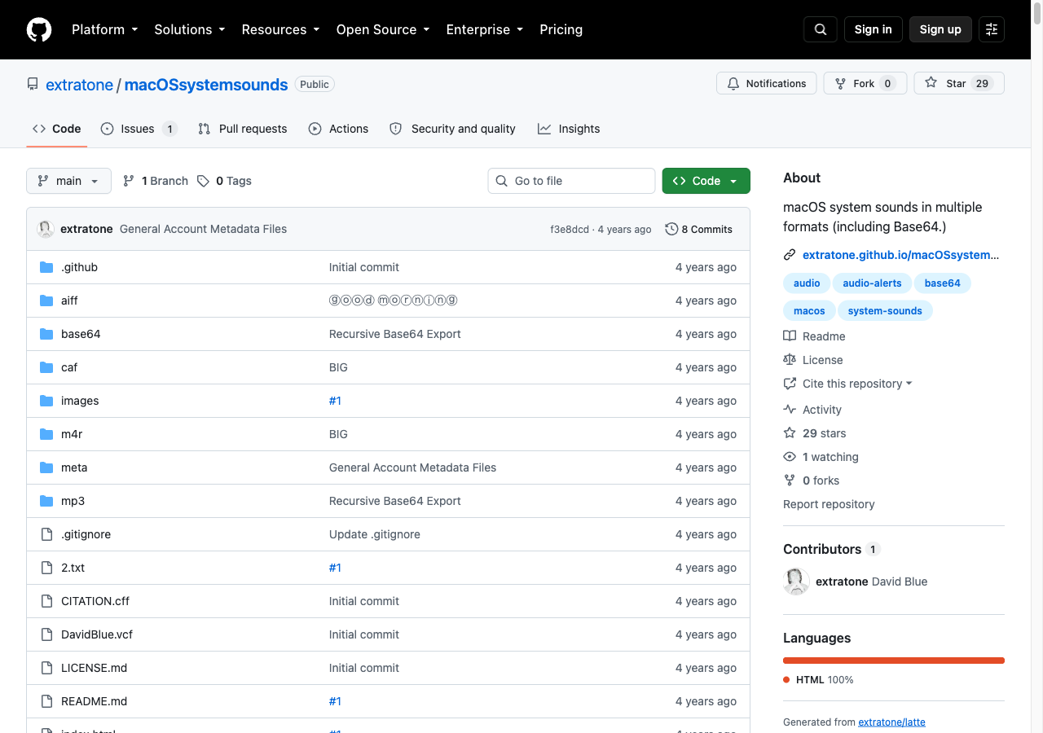The height and width of the screenshot is (733, 1043).
Task: Switch to the Issues tab
Action: pos(139,129)
